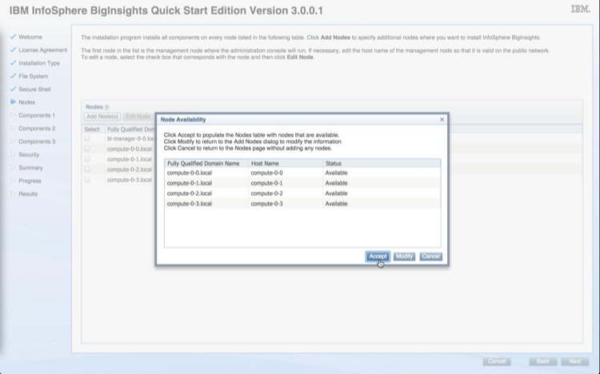
Task: Select the Components 3 step
Action: 37,141
